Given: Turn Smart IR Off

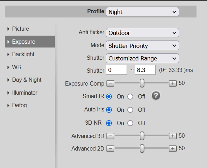Looking at the screenshot, I should 130,96.
